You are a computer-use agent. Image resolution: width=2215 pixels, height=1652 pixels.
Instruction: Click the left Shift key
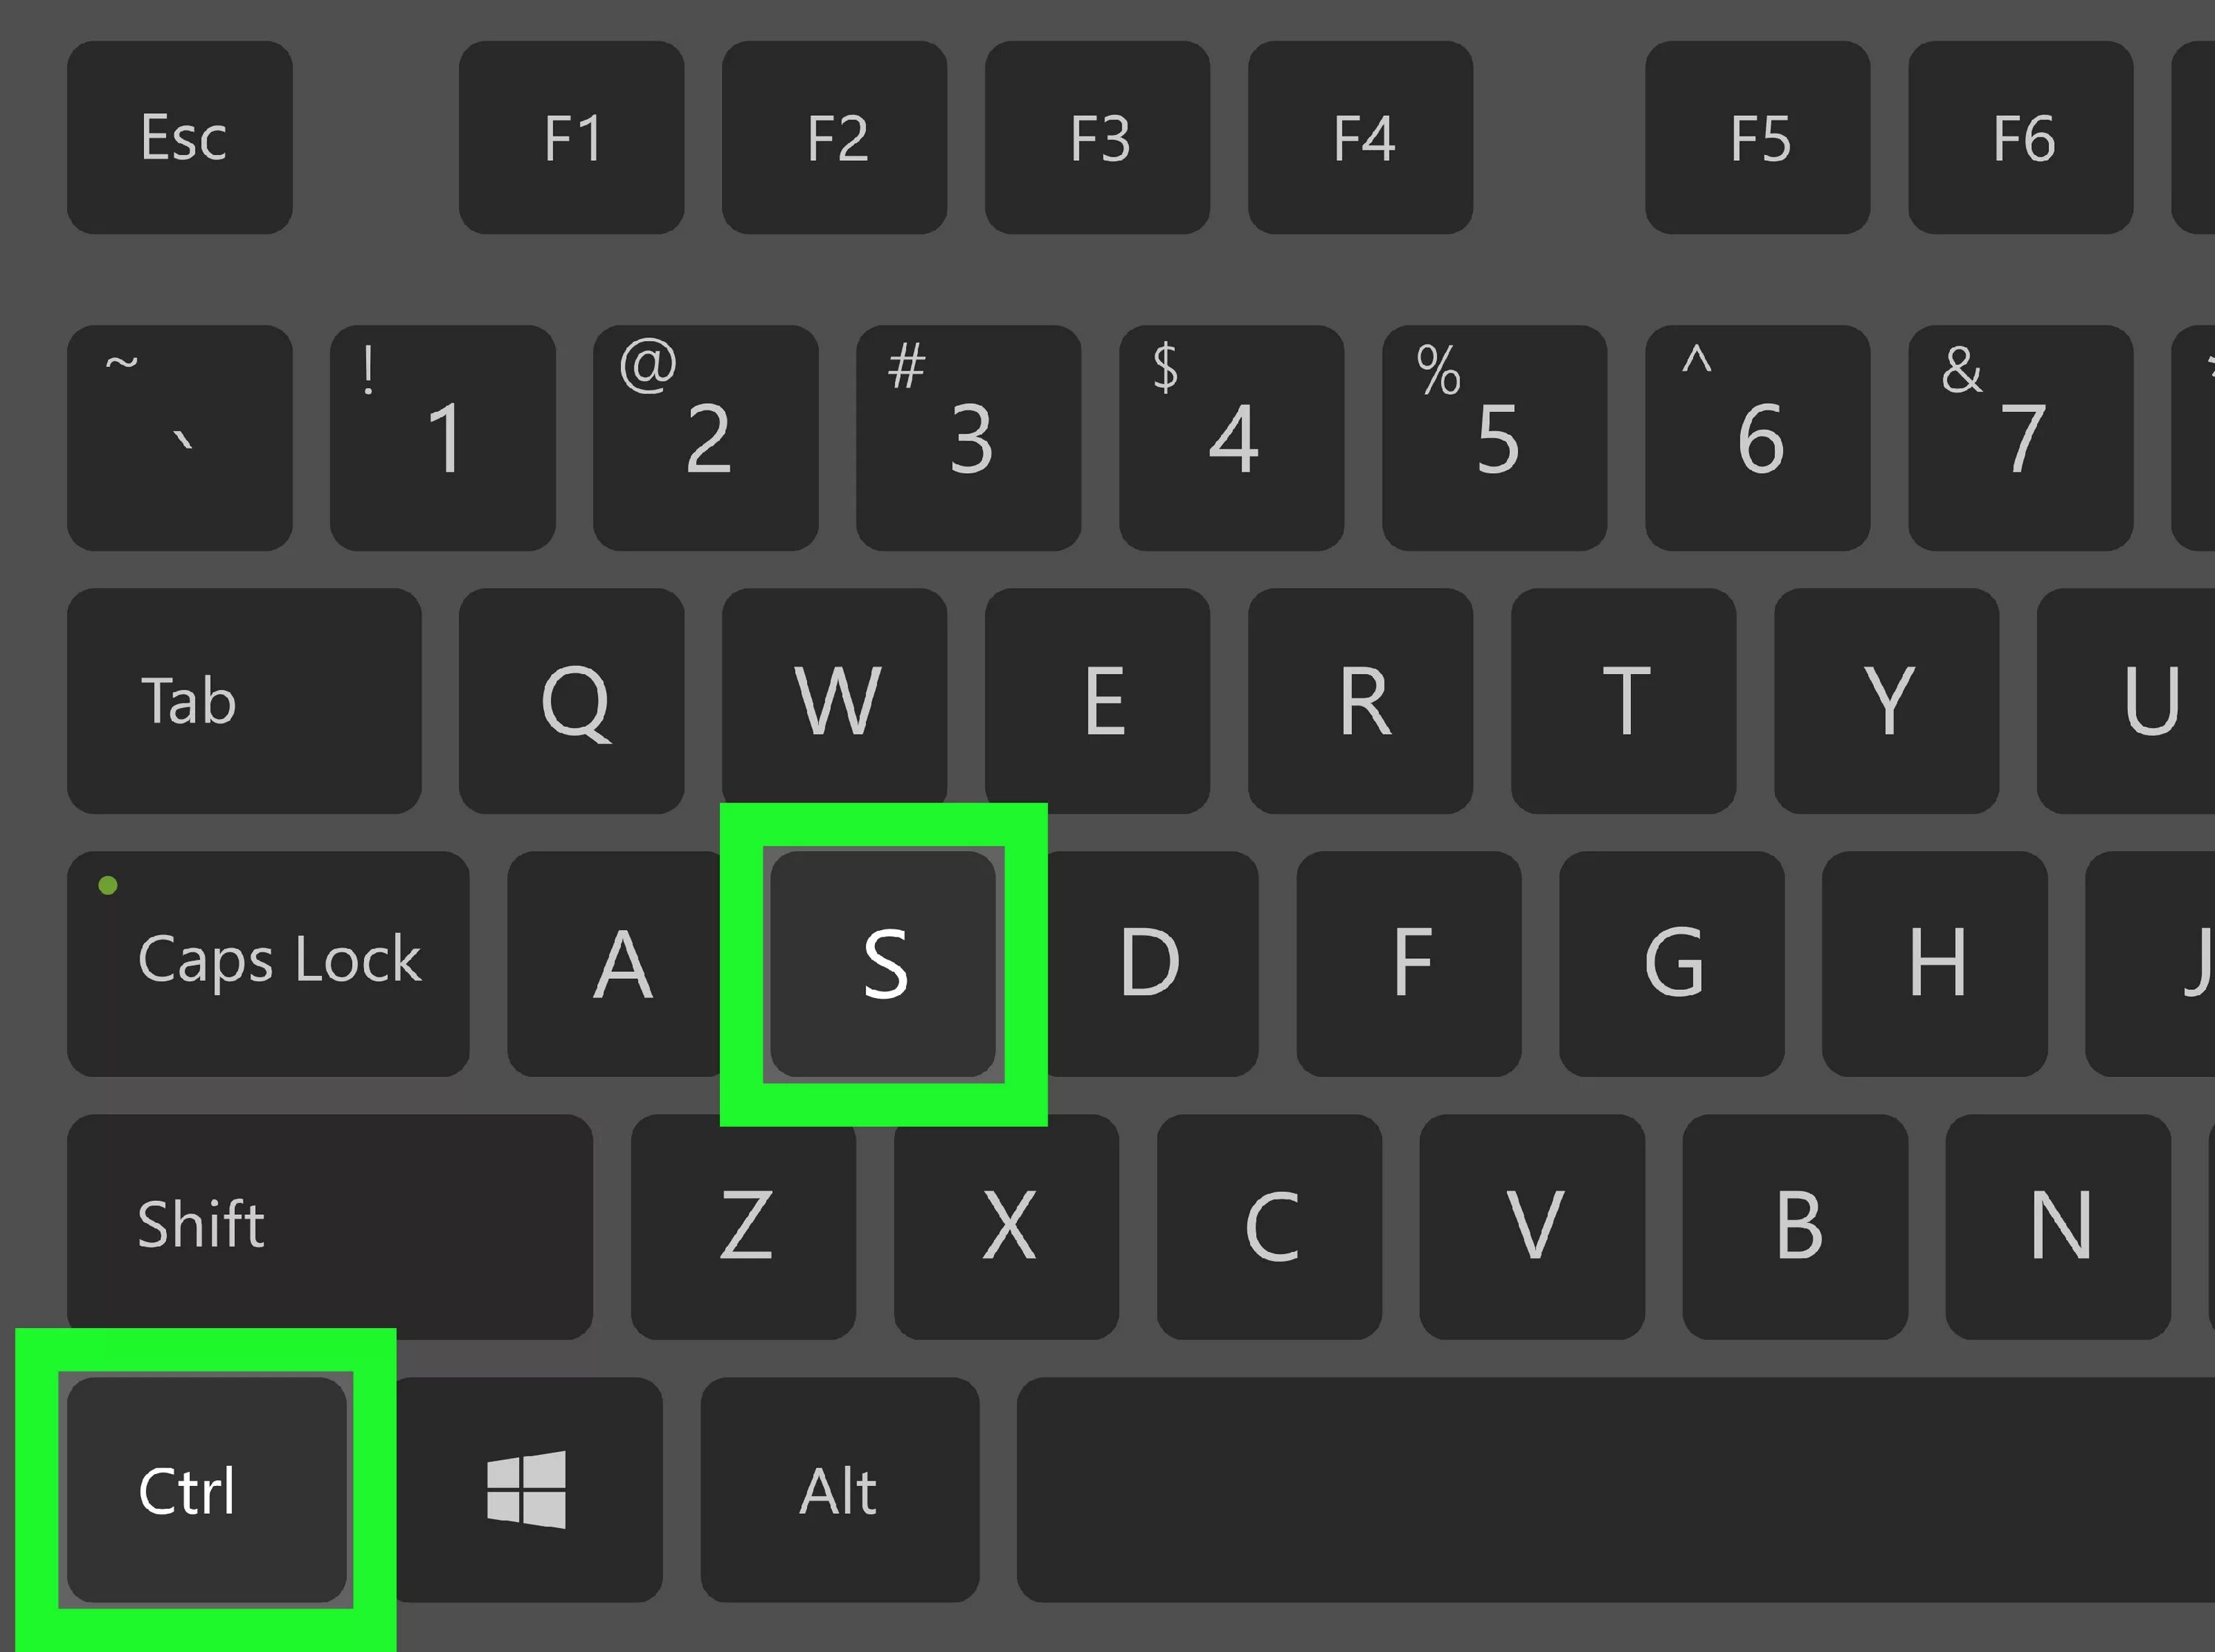pos(330,1227)
